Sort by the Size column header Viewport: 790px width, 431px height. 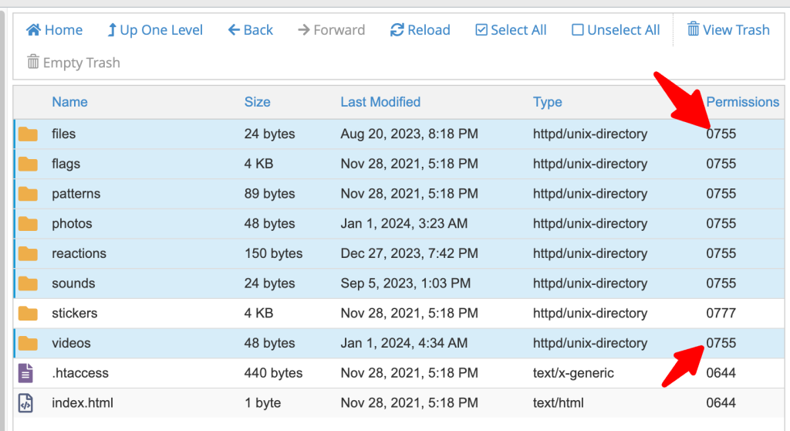(257, 102)
